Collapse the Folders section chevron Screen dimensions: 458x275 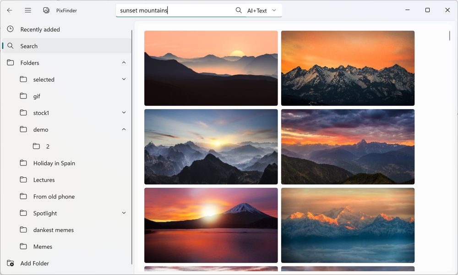point(124,62)
